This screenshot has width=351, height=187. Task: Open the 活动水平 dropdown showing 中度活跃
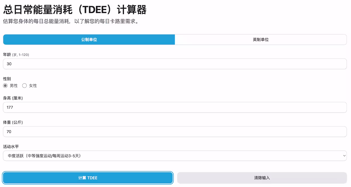175,156
